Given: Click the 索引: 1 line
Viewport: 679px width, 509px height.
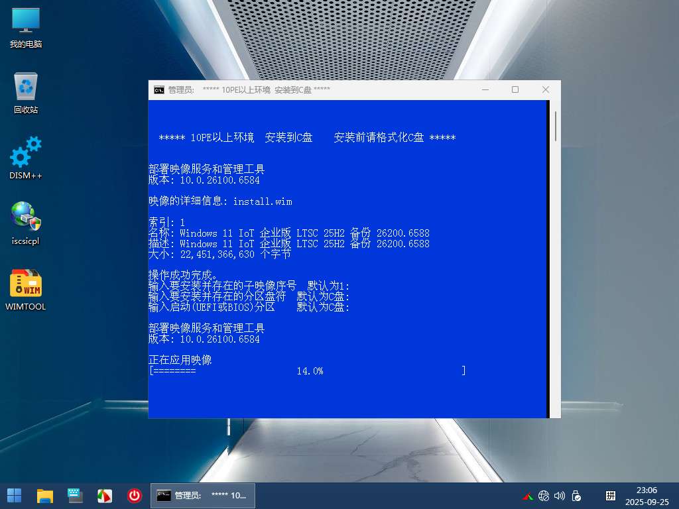Looking at the screenshot, I should tap(166, 223).
